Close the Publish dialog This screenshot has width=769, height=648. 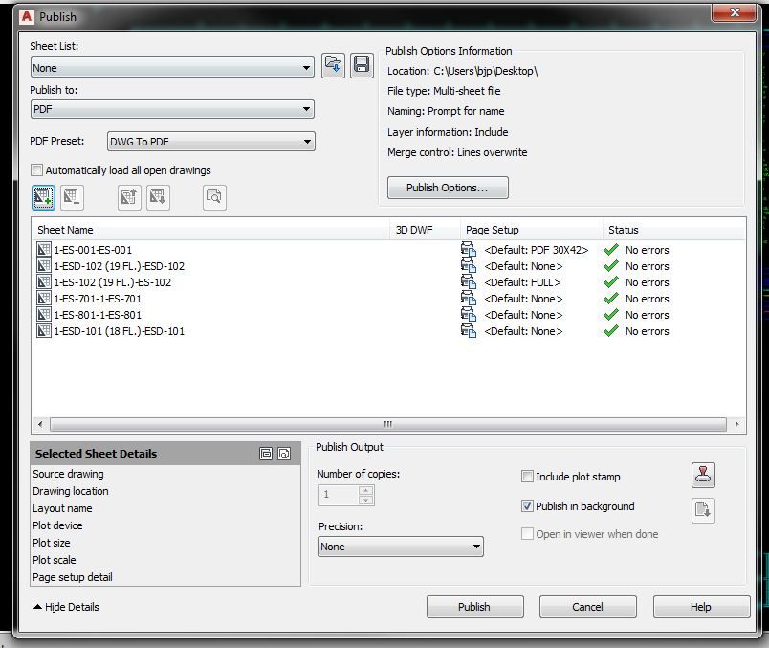[735, 13]
